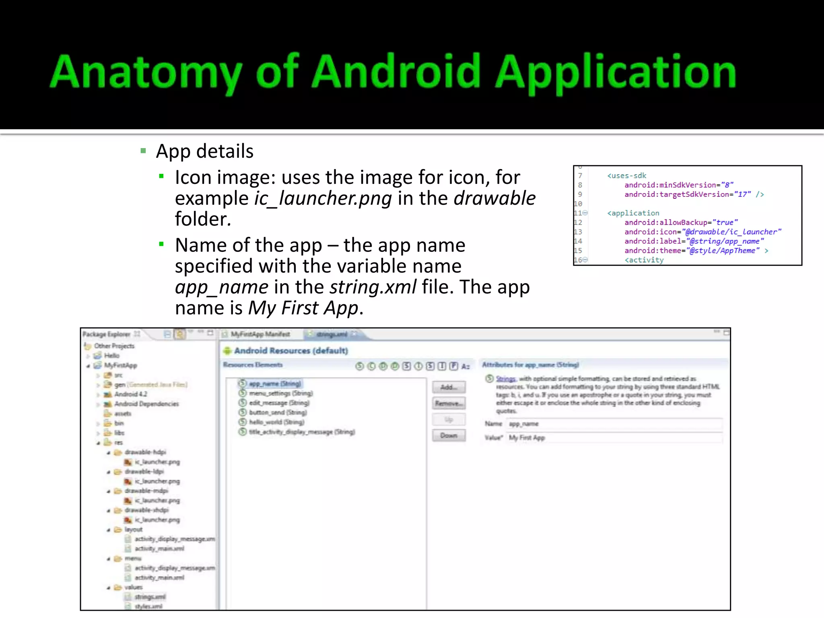Select the assets folder
824x618 pixels.
tap(123, 414)
